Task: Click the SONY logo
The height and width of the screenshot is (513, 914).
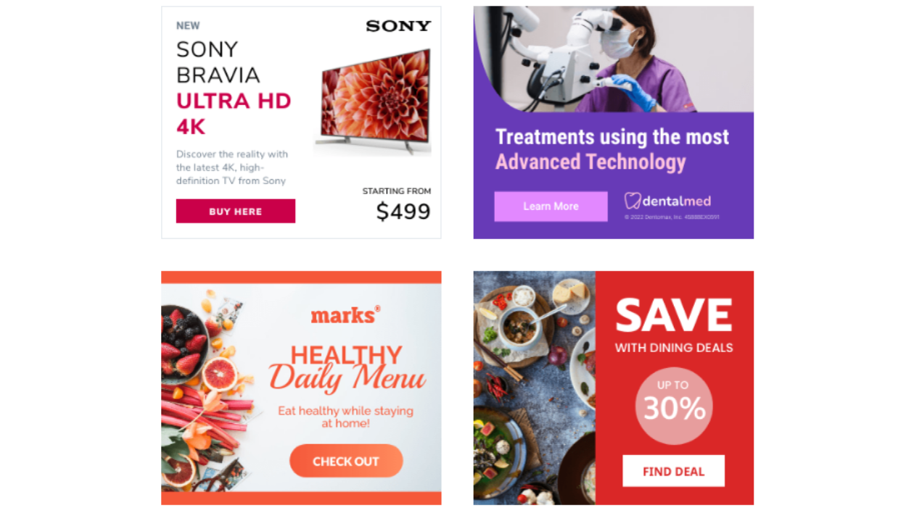Action: pyautogui.click(x=398, y=26)
